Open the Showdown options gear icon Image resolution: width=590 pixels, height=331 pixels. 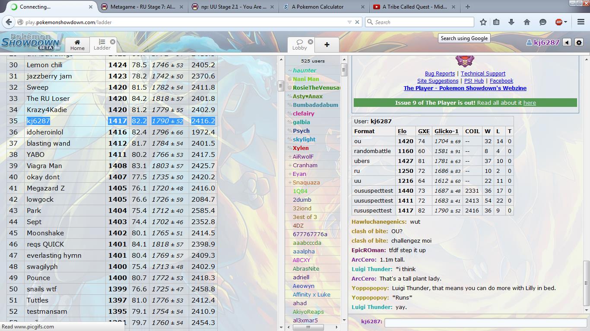tap(579, 42)
